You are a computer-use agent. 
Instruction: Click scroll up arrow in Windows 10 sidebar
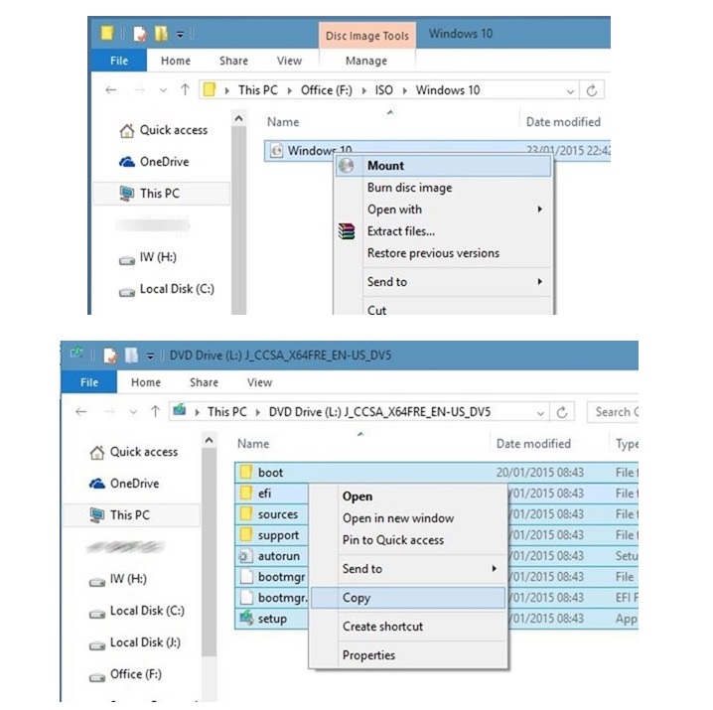(x=238, y=119)
